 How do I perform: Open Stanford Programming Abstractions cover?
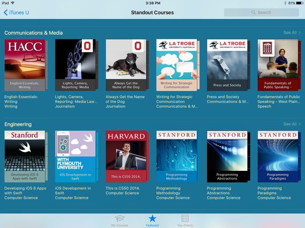pyautogui.click(x=227, y=157)
